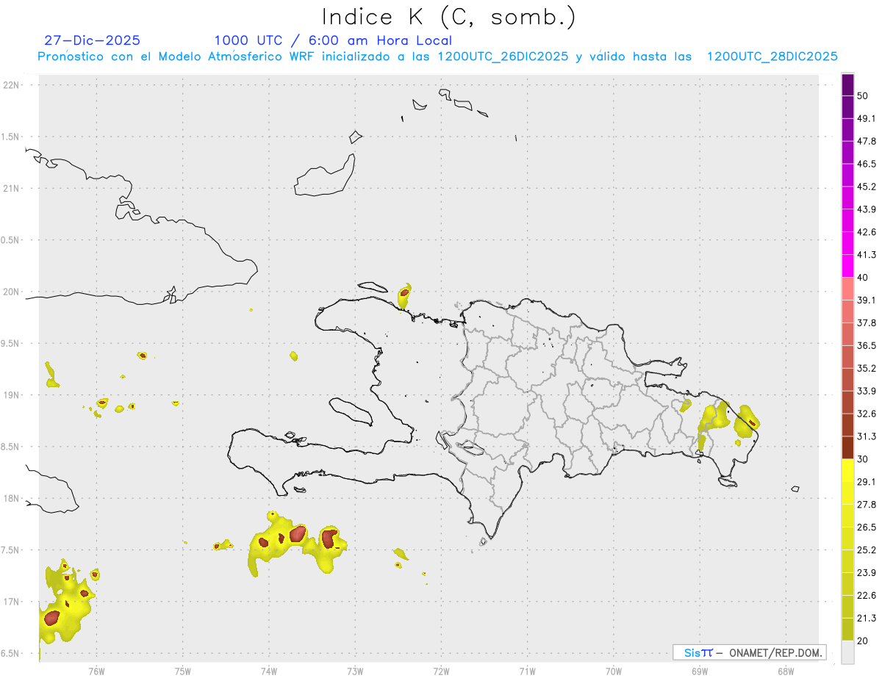Viewport: 882px width, 681px height.
Task: Click the bright yellow swatch between 29.1 and 30
Action: [x=848, y=470]
